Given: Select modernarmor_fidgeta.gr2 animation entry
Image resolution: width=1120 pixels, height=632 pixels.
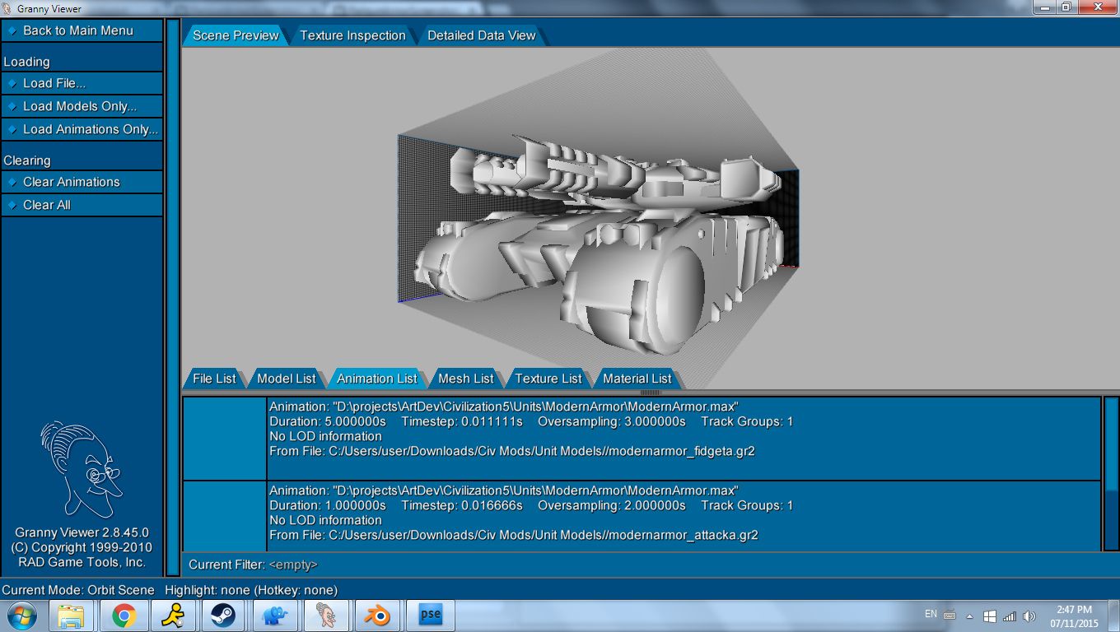Looking at the screenshot, I should [642, 439].
